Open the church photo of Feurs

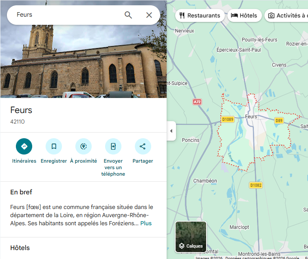click(x=83, y=61)
